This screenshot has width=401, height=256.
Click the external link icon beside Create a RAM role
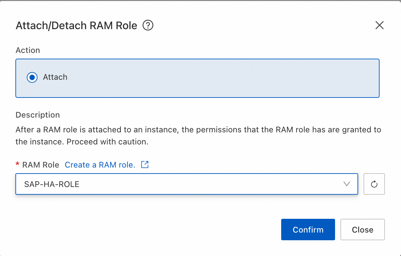click(145, 164)
